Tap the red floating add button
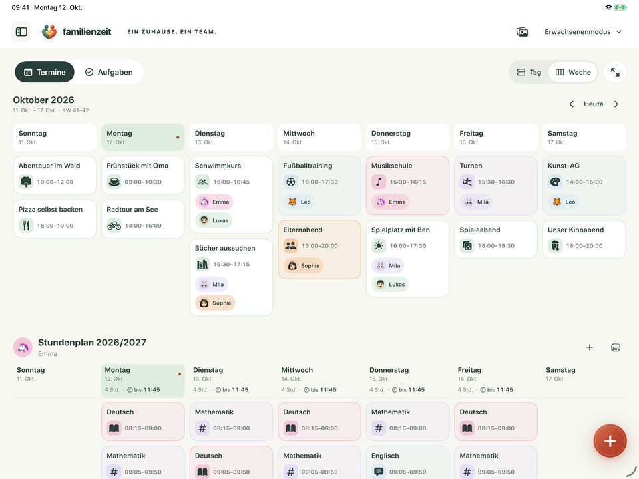 coord(610,440)
